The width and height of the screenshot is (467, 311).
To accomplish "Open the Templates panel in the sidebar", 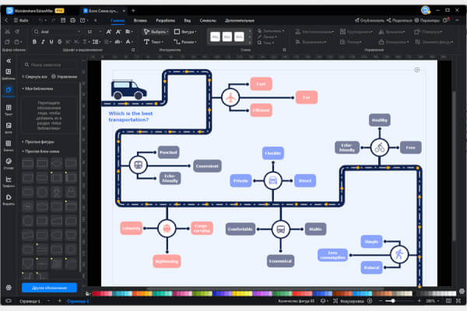I will tap(9, 75).
